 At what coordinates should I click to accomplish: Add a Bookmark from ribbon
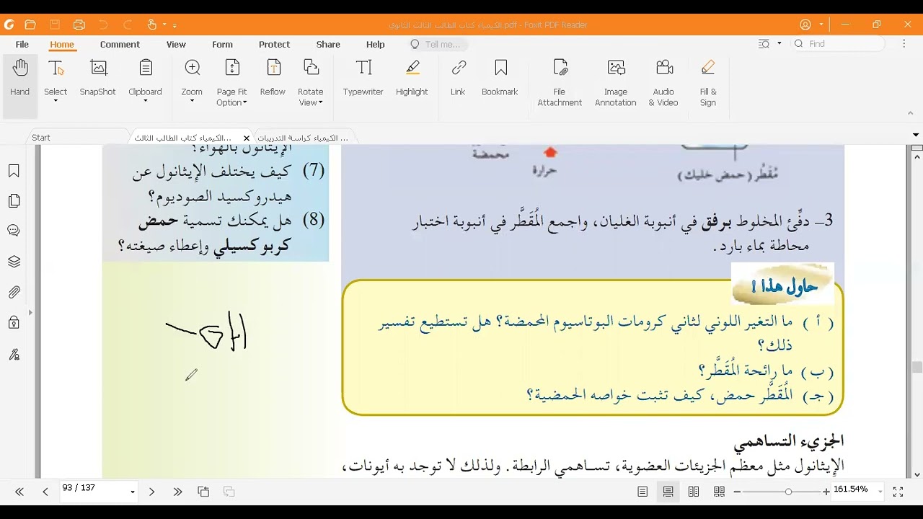(500, 78)
